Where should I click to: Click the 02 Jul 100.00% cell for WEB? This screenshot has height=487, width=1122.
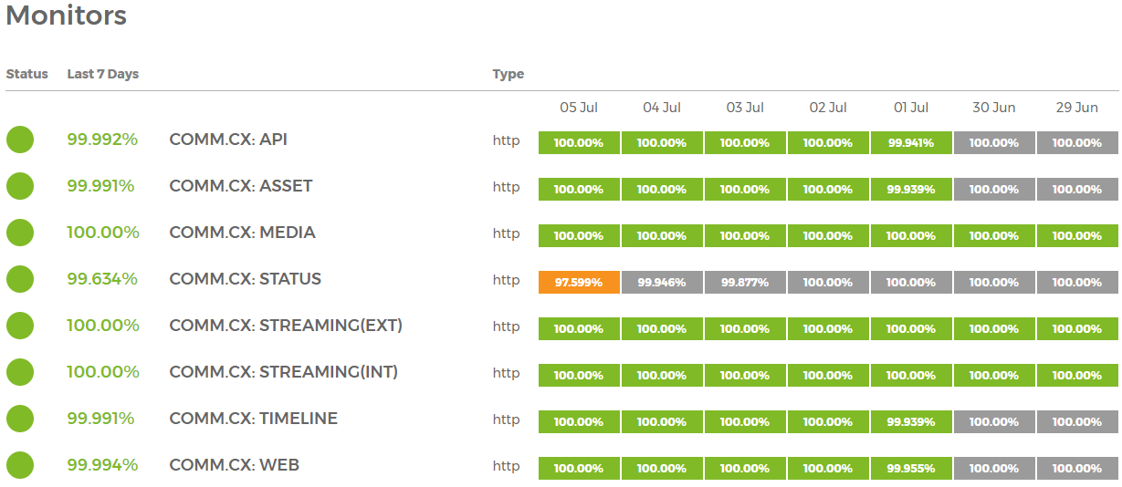(x=828, y=469)
